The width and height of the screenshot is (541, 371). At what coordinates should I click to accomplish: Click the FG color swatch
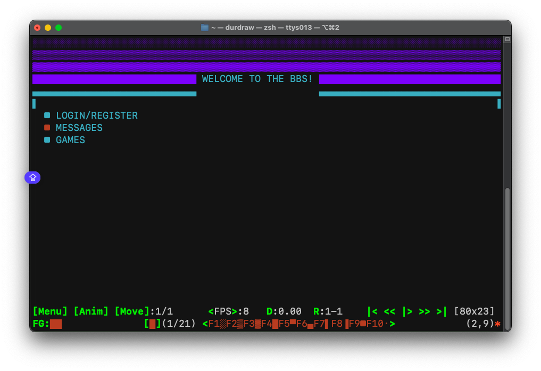pos(56,324)
